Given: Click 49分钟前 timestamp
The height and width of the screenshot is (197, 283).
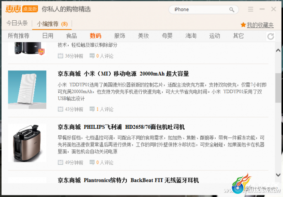Looking at the screenshot, I should tap(74, 163).
